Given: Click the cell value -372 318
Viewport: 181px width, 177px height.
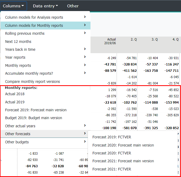Looking at the screenshot, I should [x=130, y=115].
